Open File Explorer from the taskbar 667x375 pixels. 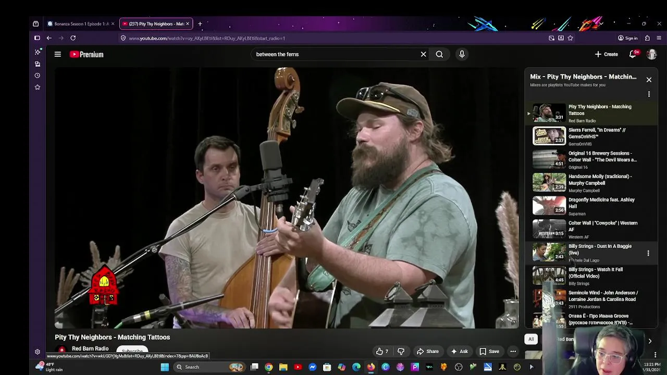[283, 367]
